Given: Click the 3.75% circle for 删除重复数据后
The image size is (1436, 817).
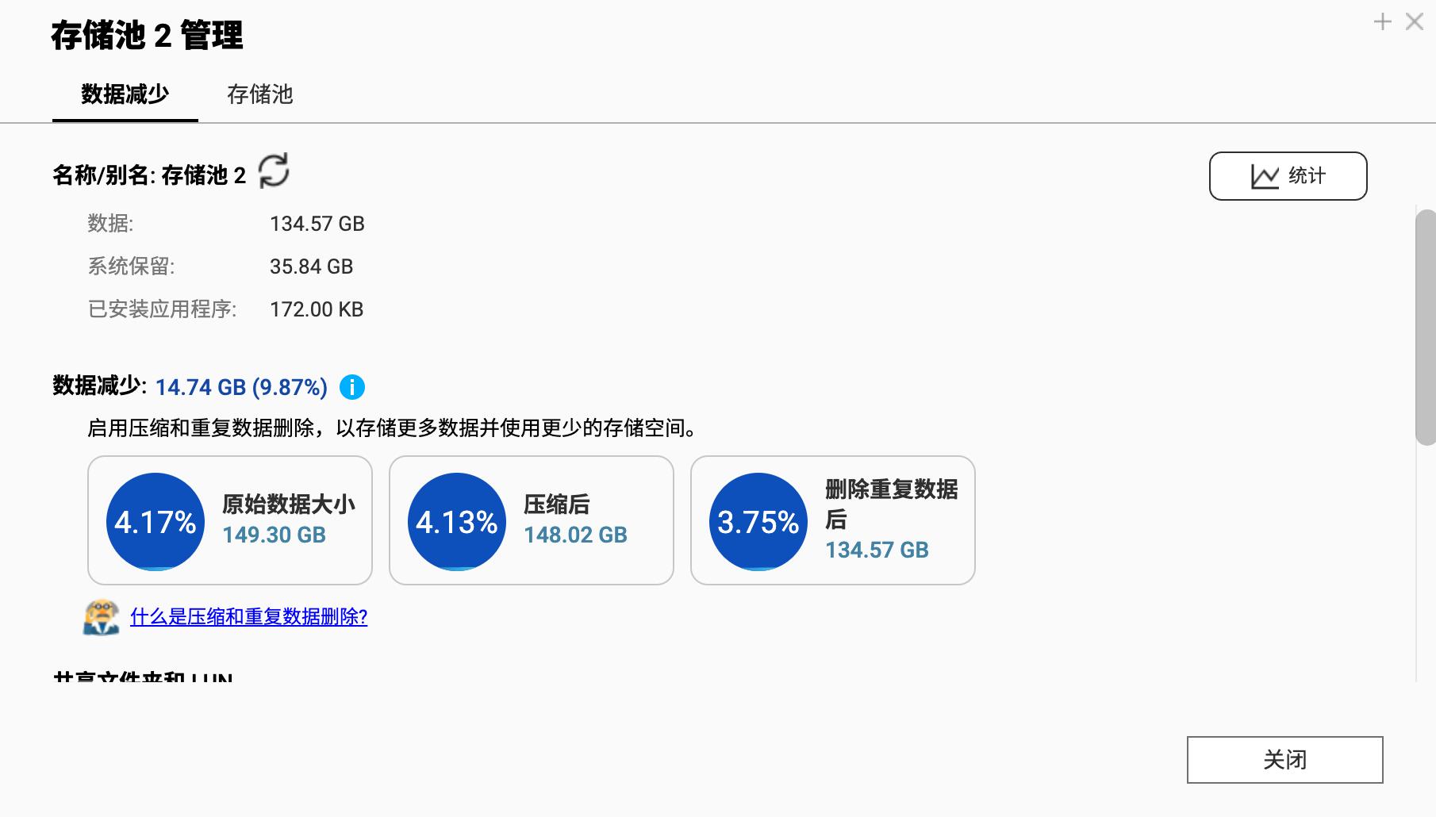Looking at the screenshot, I should point(758,521).
